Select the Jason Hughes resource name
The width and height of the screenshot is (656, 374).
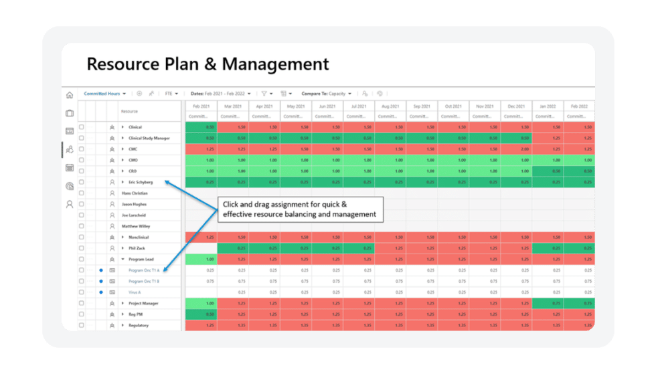(135, 204)
